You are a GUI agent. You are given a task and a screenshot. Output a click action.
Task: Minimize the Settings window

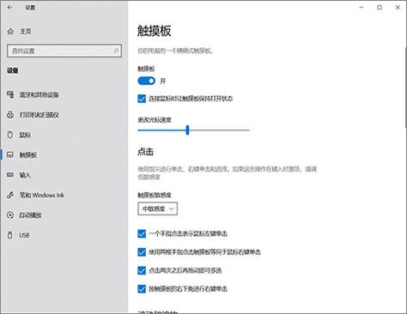click(x=361, y=8)
